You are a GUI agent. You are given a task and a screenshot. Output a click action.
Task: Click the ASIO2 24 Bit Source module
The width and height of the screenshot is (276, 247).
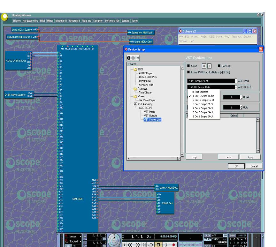[x=19, y=61]
